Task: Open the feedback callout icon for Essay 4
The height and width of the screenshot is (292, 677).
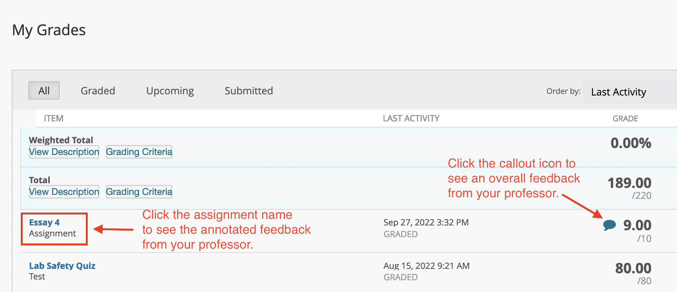Action: 609,225
